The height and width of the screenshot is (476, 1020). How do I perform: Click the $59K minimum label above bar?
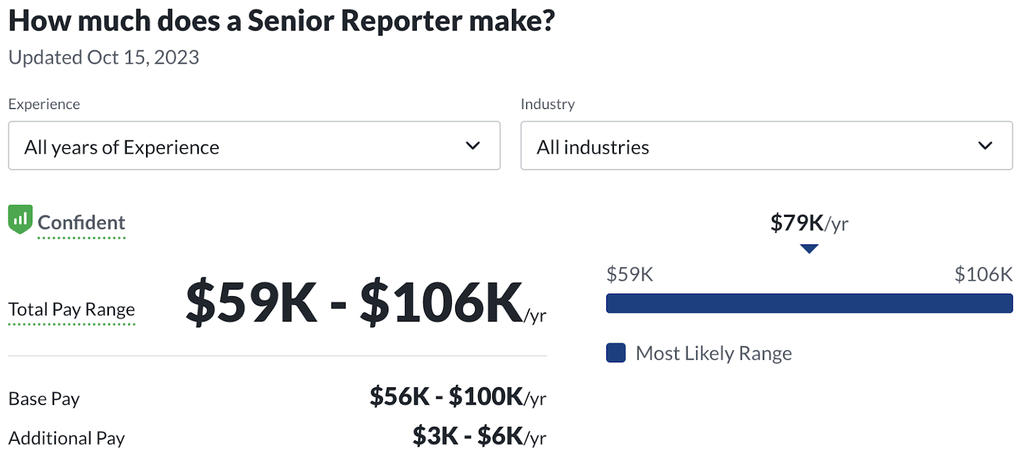click(x=630, y=274)
